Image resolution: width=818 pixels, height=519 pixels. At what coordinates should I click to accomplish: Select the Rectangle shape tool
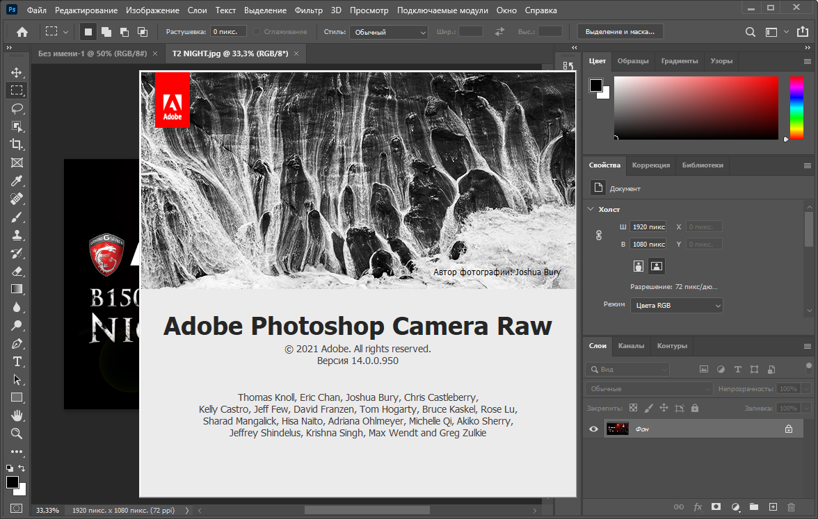click(17, 397)
